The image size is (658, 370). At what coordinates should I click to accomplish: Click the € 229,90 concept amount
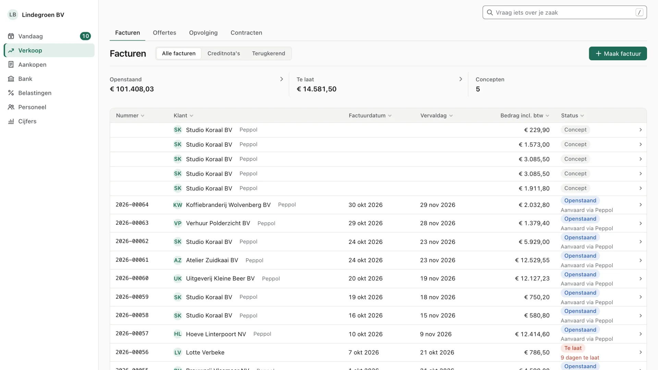(537, 130)
